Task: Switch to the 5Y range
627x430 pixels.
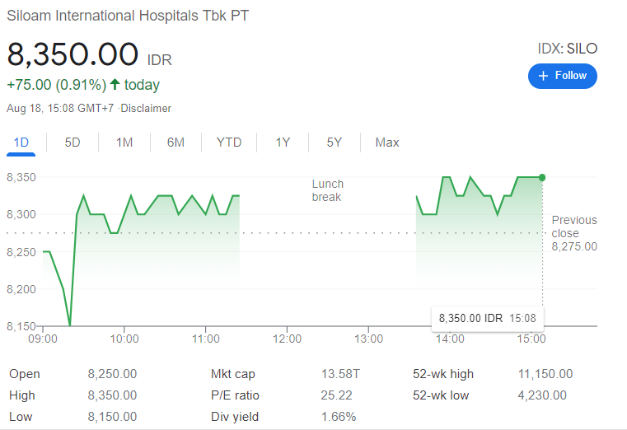Action: tap(334, 143)
